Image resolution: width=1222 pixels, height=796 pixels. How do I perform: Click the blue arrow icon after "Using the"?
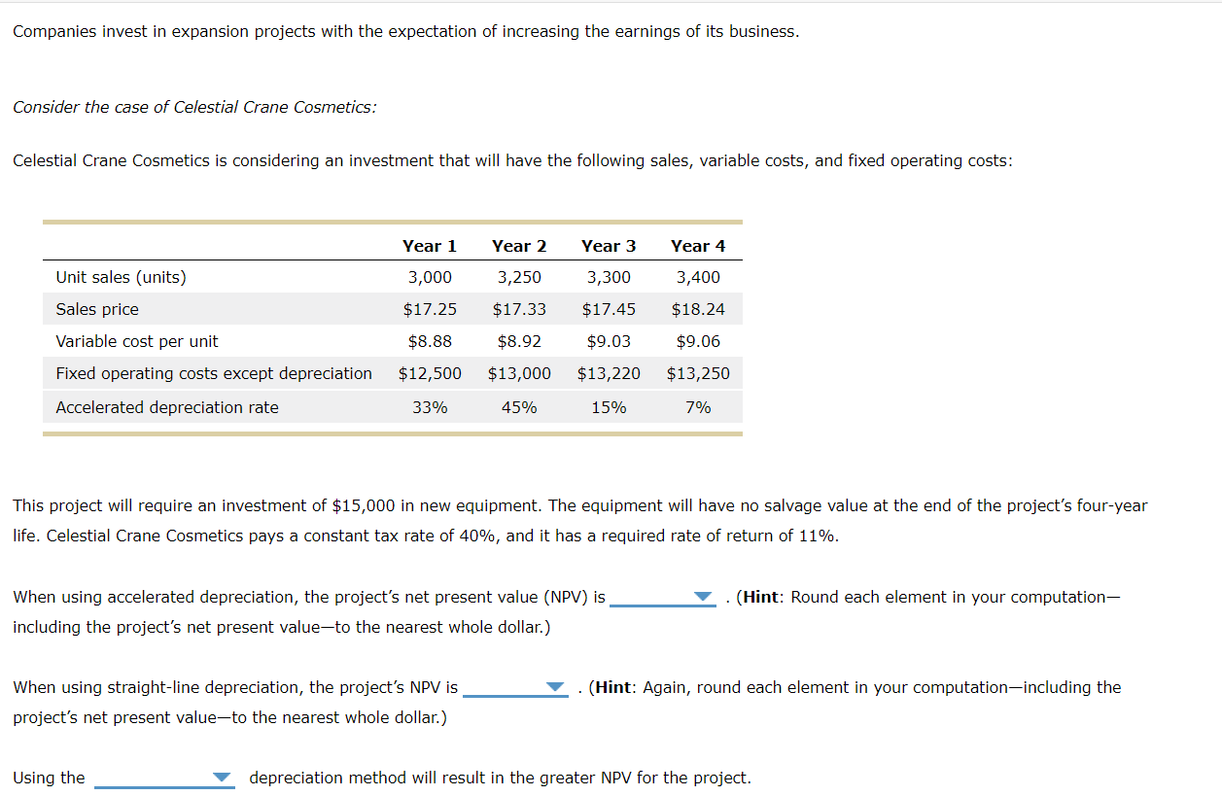pyautogui.click(x=222, y=778)
